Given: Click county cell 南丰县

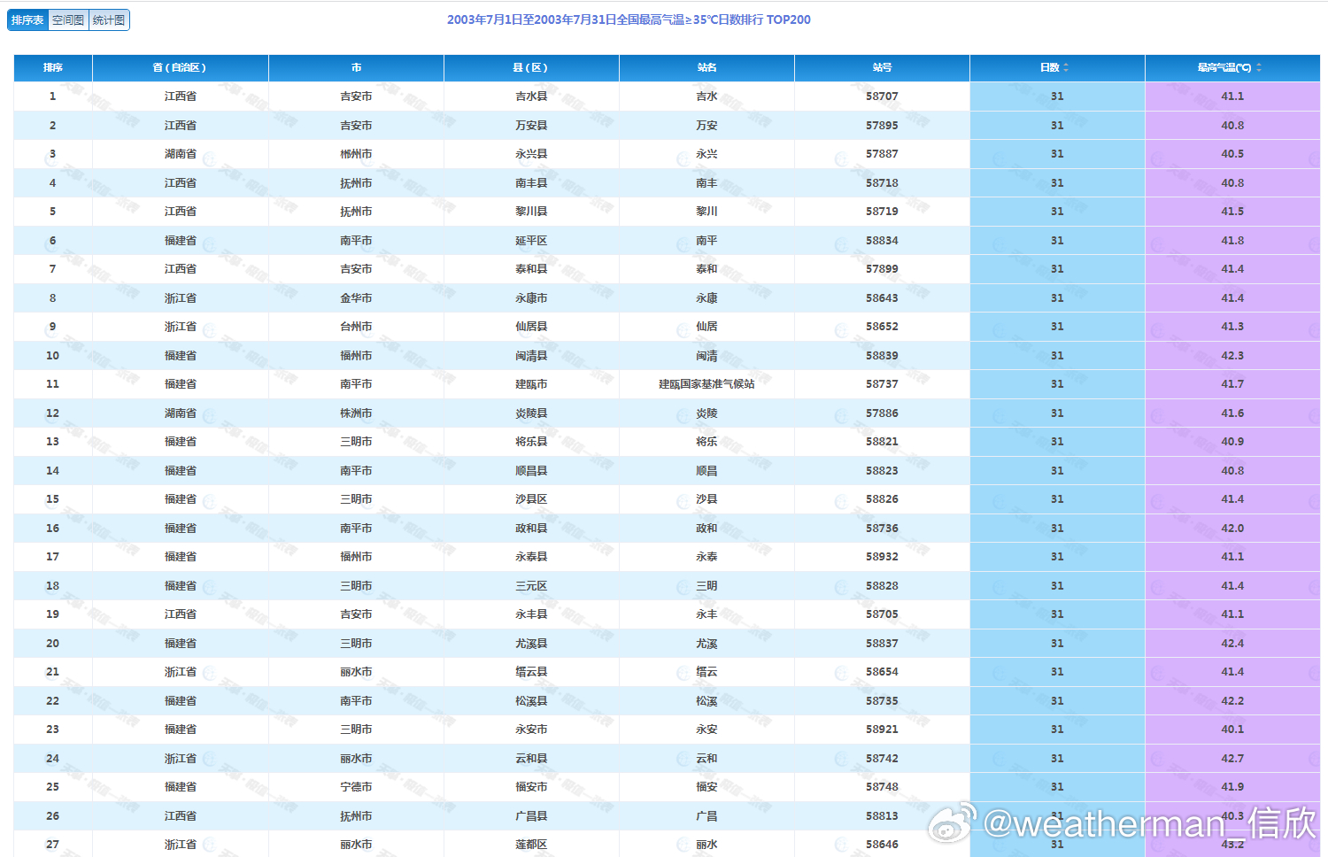Looking at the screenshot, I should 531,182.
